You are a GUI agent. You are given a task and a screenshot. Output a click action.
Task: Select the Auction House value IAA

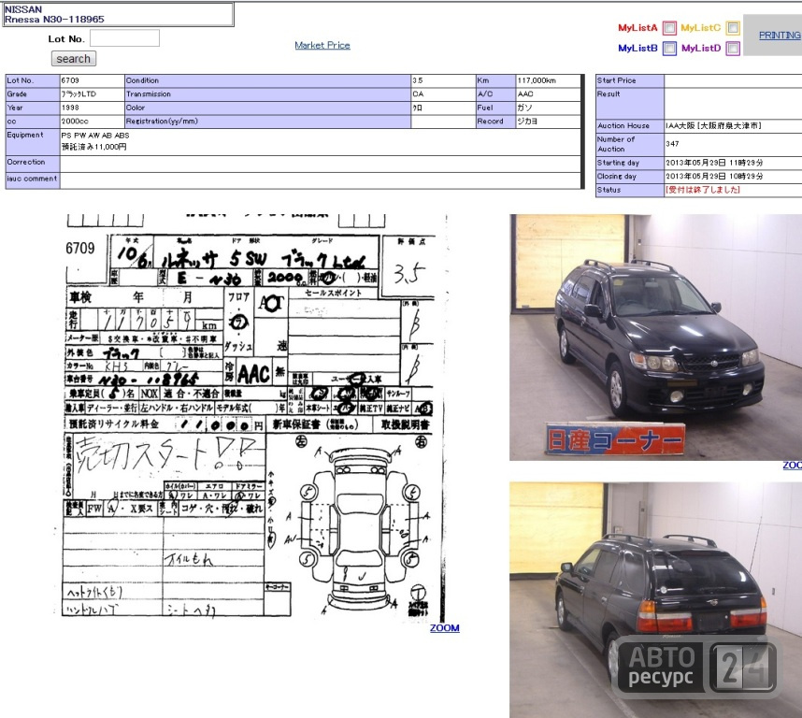coord(713,126)
